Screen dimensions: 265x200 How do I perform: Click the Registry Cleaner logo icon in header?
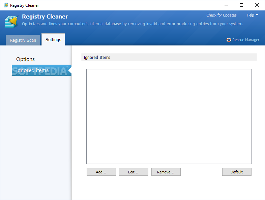coord(11,22)
